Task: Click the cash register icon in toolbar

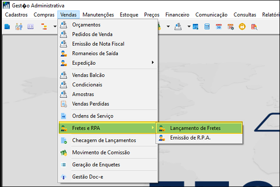Action: (x=178, y=27)
